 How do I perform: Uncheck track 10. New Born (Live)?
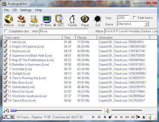pyautogui.click(x=5, y=82)
